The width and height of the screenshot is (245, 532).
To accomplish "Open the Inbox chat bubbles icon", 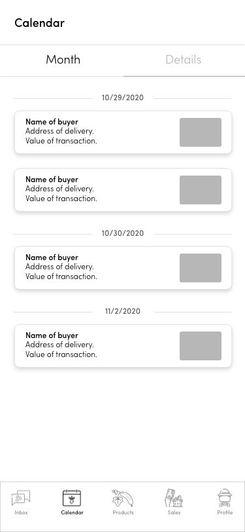I will [21, 498].
